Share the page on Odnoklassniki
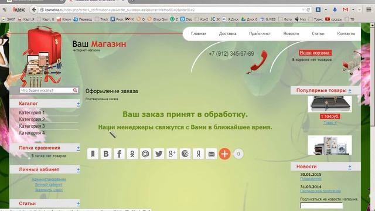Image resolution: width=375 pixels, height=211 pixels. click(x=132, y=154)
